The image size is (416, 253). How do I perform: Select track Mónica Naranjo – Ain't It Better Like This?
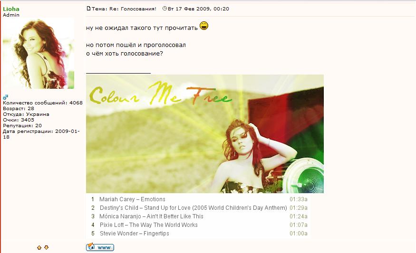point(152,216)
